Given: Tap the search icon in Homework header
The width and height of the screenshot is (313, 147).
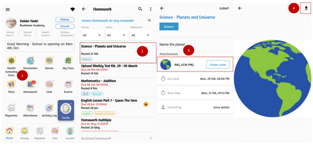Looking at the screenshot, I should coord(140,9).
